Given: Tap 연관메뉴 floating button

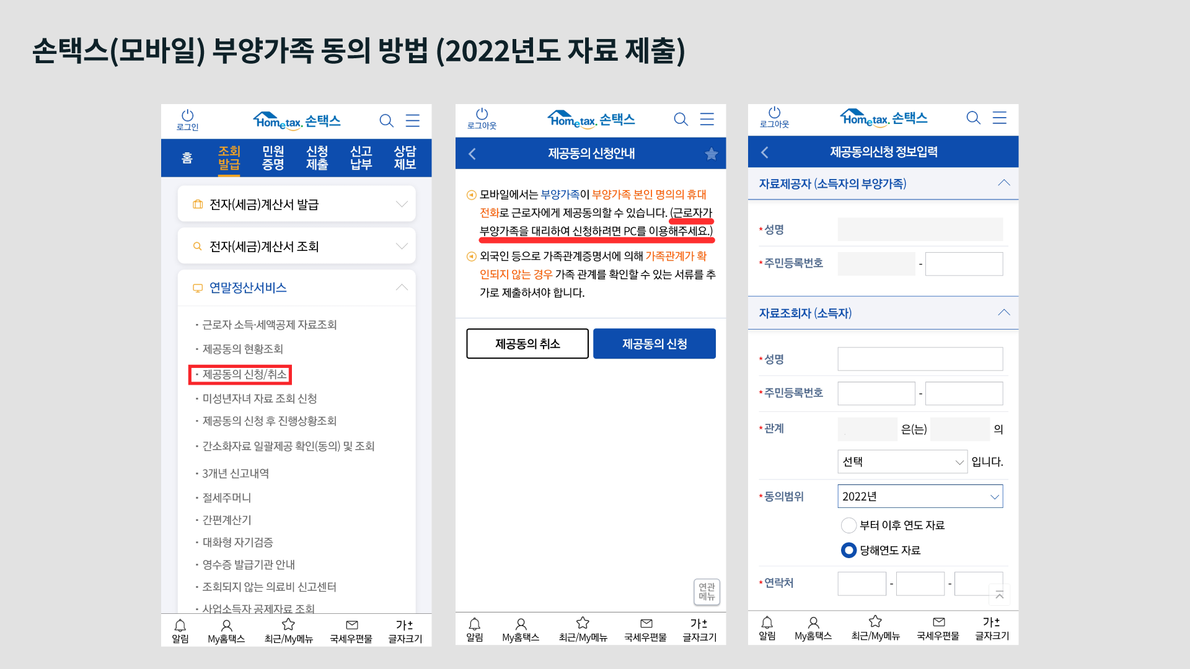Looking at the screenshot, I should click(707, 592).
